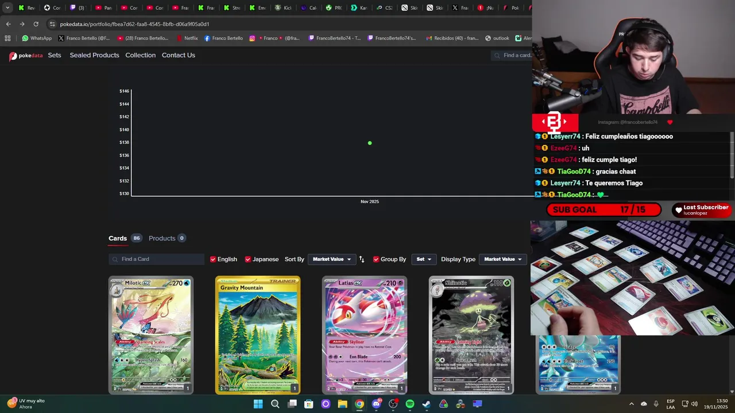This screenshot has width=735, height=413.
Task: Open the Latias ex card
Action: point(365,336)
